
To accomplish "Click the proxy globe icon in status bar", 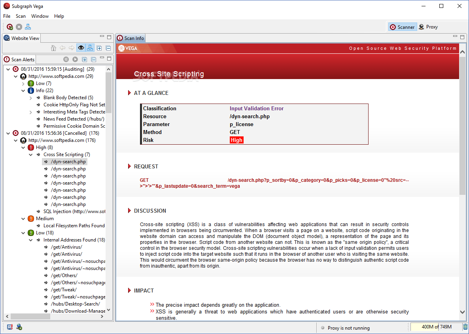I will 19,327.
